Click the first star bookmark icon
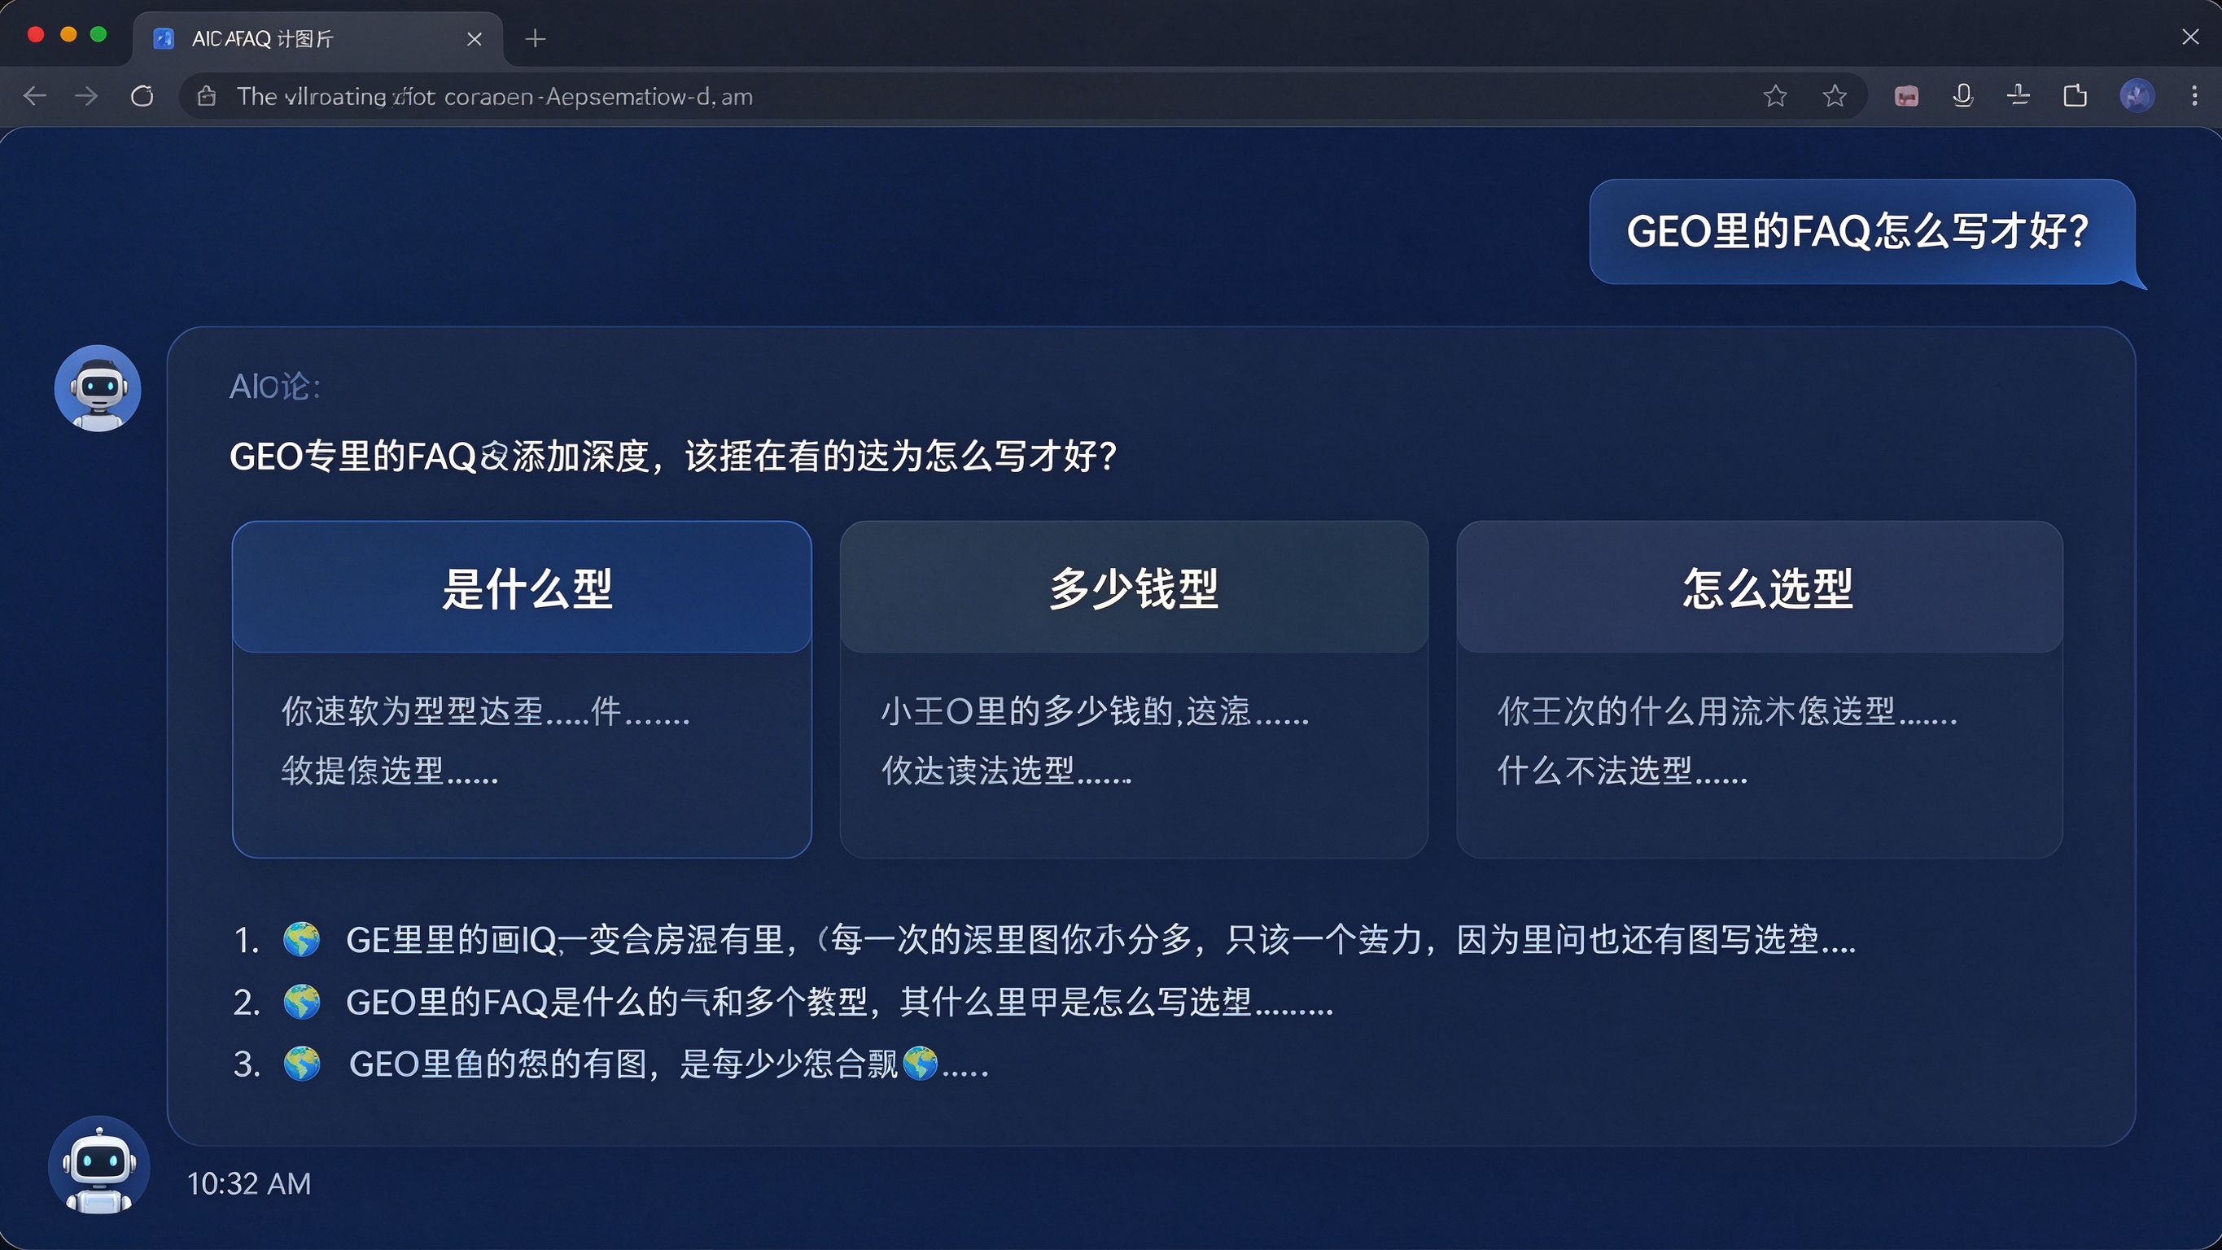This screenshot has width=2222, height=1250. tap(1775, 96)
